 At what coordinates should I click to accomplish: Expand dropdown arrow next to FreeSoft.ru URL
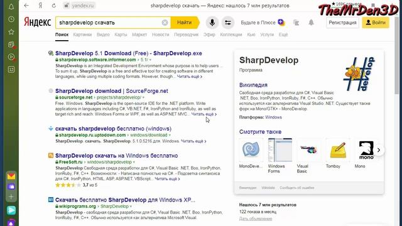pyautogui.click(x=134, y=162)
